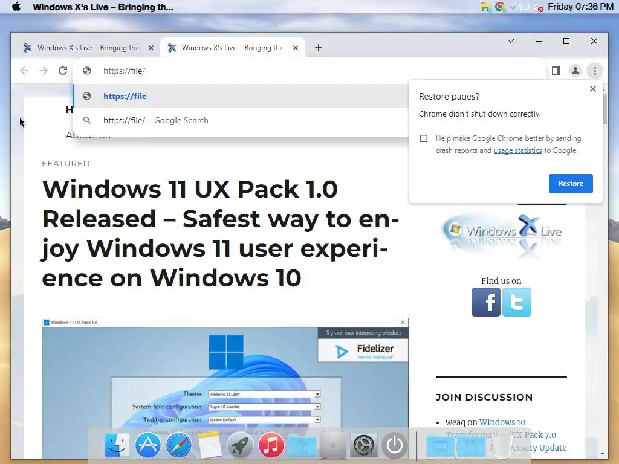Screen dimensions: 619x464
Task: Click the globe icon in the address bar
Action: [x=87, y=71]
